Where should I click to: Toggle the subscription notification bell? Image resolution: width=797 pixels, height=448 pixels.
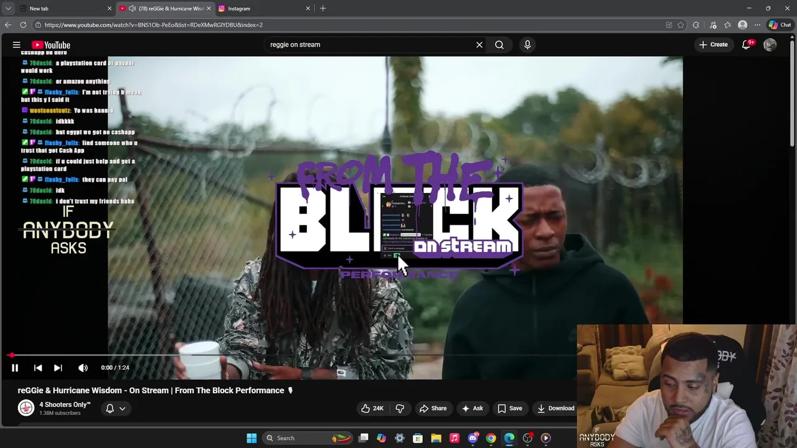pos(110,409)
